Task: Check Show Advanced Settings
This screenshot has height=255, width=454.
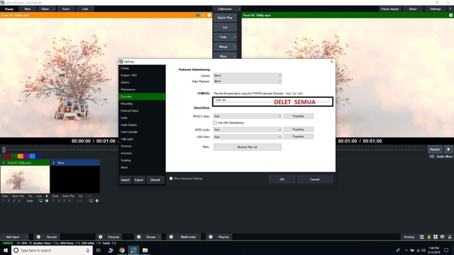Action: pos(171,178)
